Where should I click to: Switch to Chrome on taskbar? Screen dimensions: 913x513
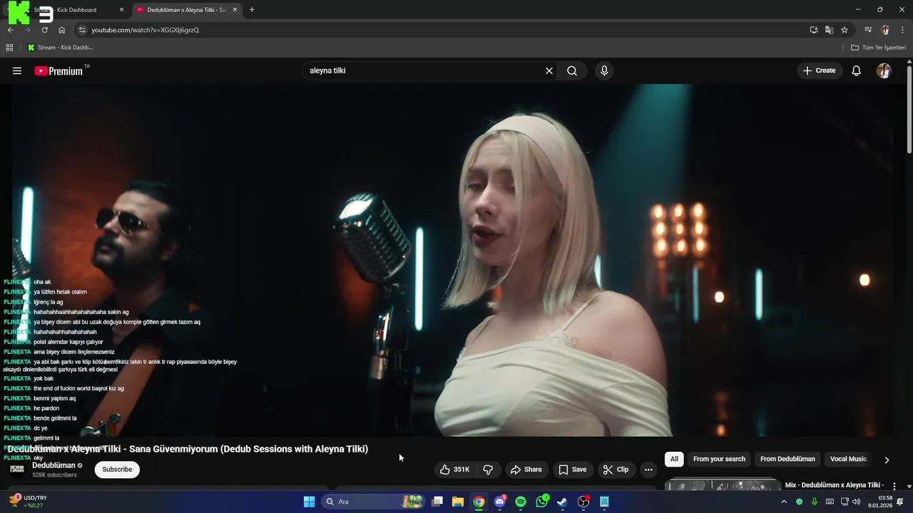pos(479,502)
